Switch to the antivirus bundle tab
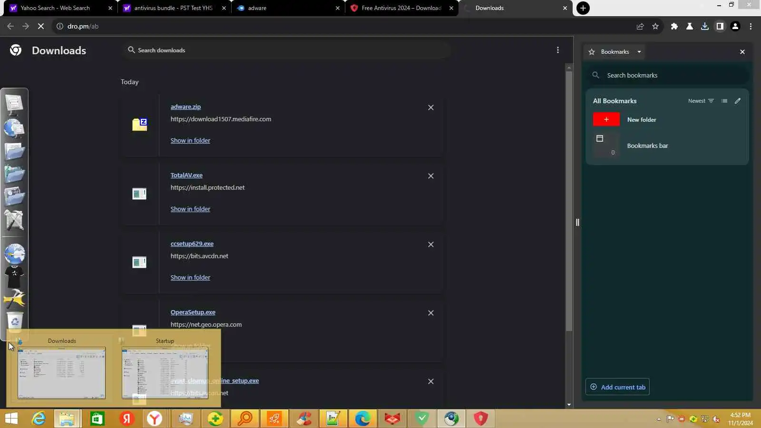The width and height of the screenshot is (761, 428). click(174, 8)
